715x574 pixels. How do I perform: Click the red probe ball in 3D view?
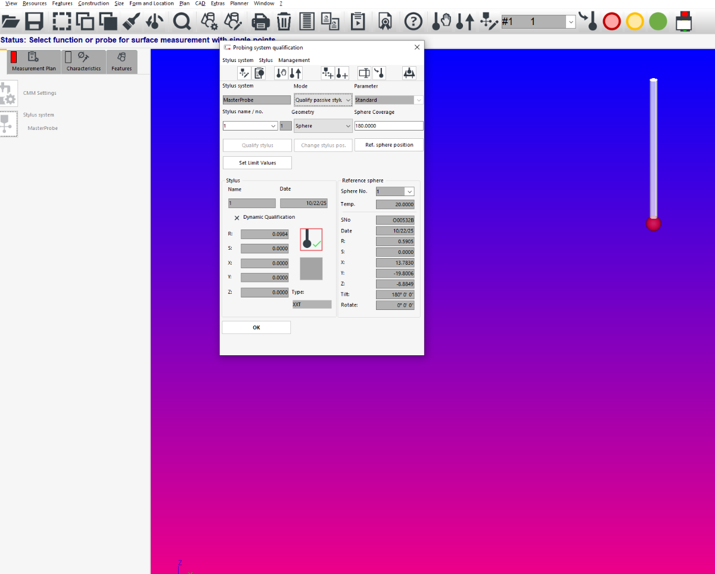pyautogui.click(x=654, y=224)
